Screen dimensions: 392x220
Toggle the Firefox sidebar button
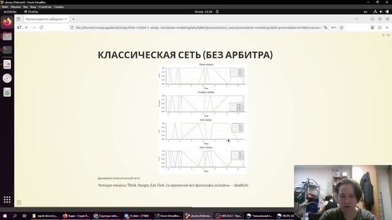point(19,28)
